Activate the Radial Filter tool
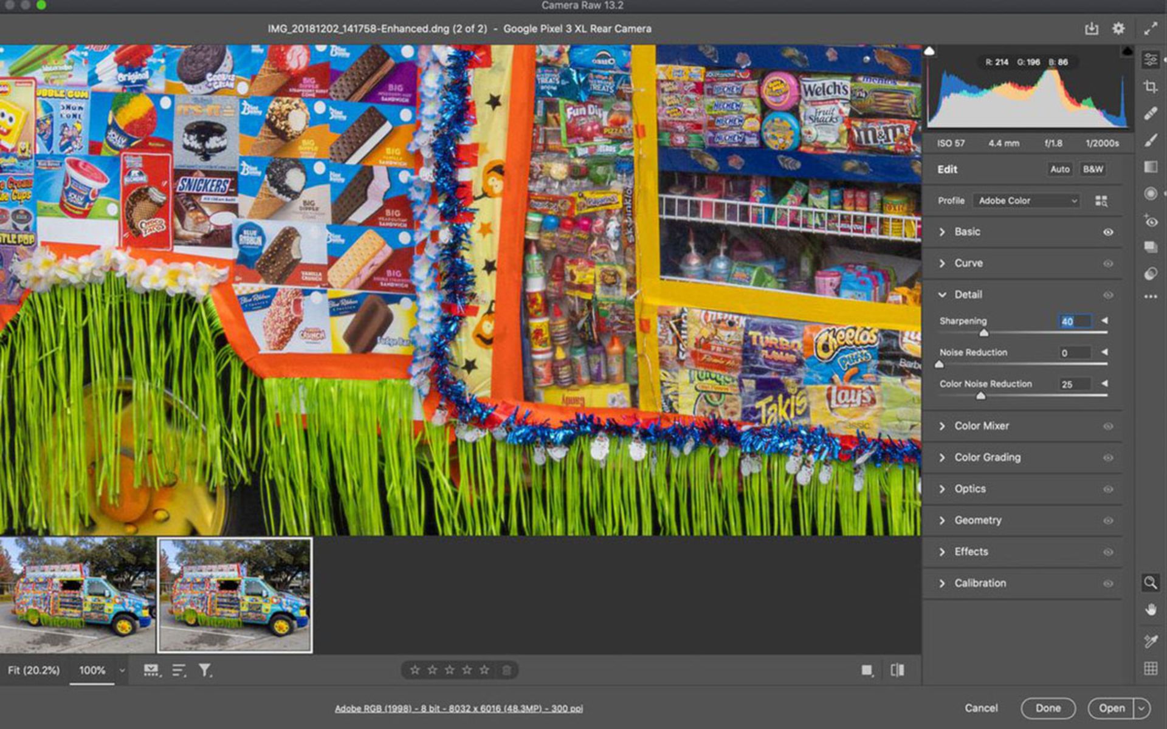The width and height of the screenshot is (1167, 729). click(1150, 193)
